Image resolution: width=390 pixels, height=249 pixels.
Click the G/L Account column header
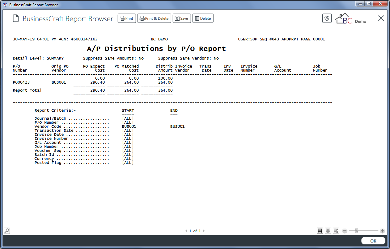pyautogui.click(x=283, y=68)
